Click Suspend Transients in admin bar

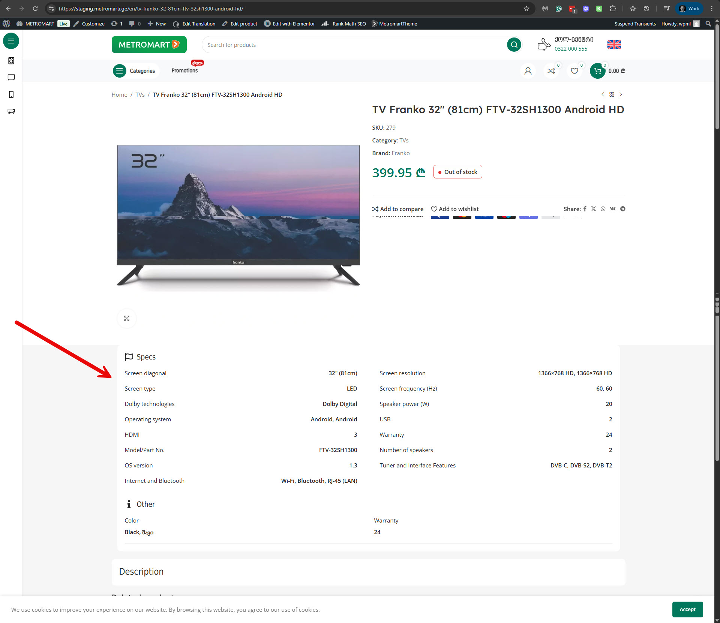click(635, 24)
